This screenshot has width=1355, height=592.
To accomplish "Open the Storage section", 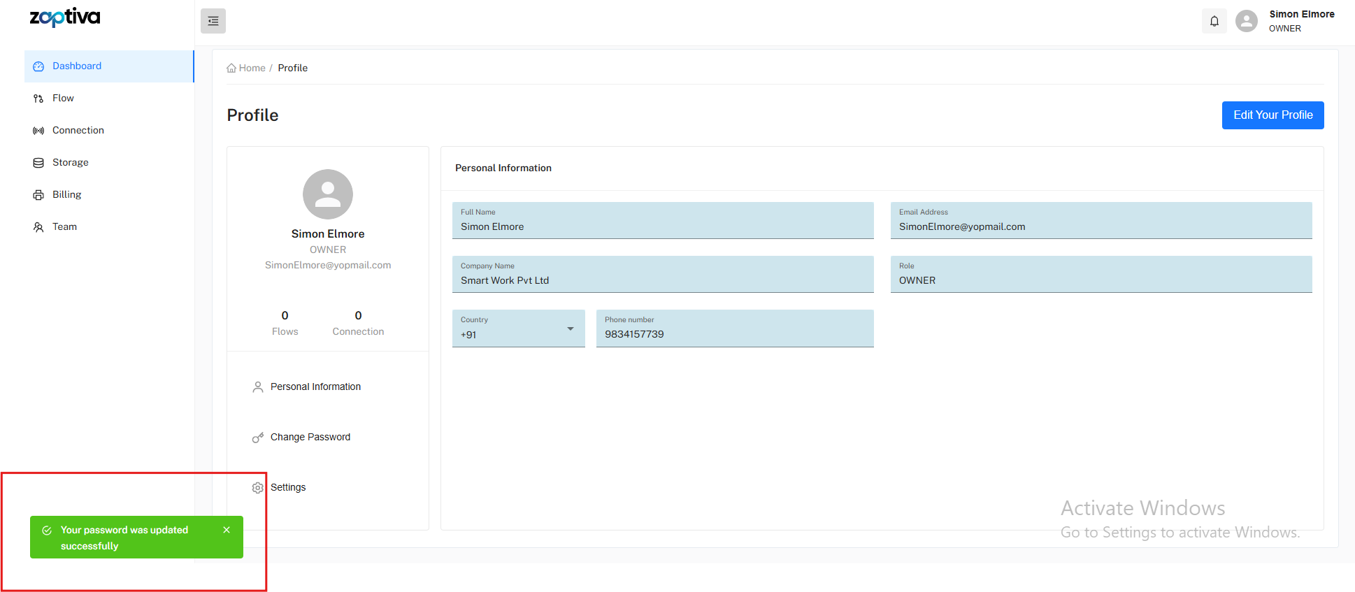I will (x=70, y=163).
